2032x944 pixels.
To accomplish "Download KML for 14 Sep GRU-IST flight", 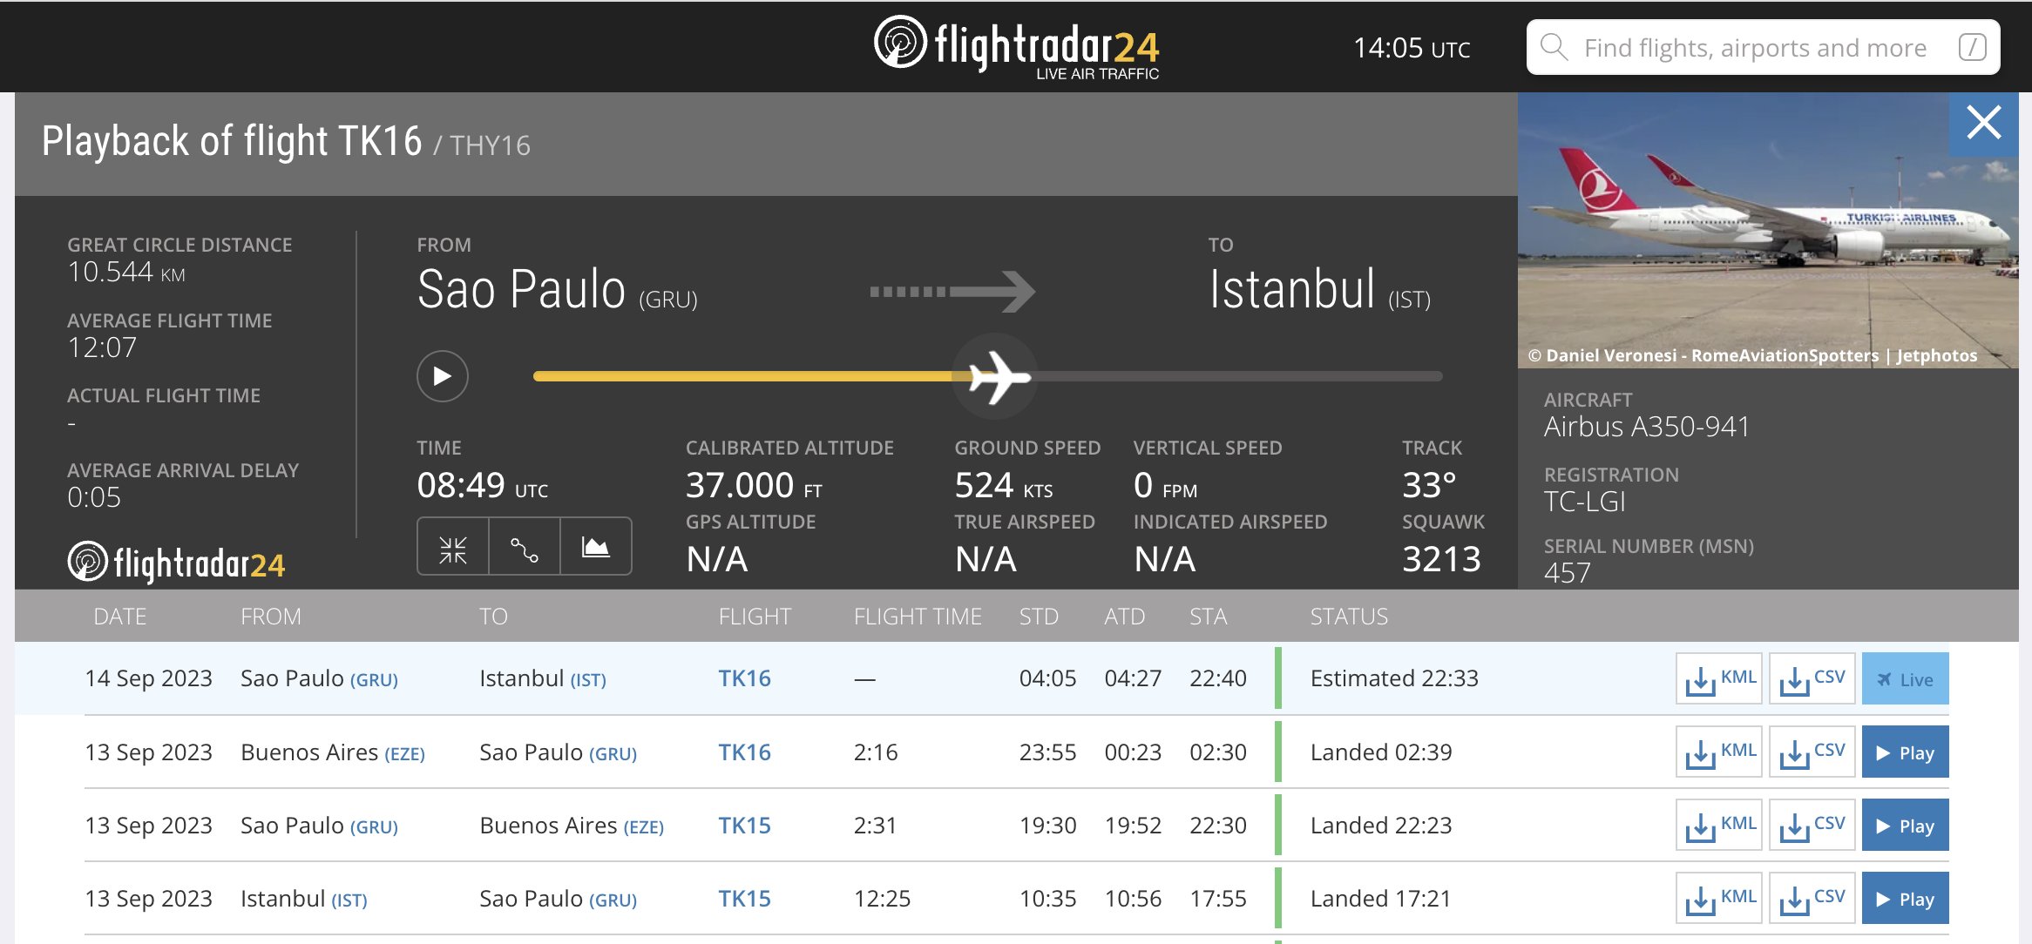I will click(1719, 678).
